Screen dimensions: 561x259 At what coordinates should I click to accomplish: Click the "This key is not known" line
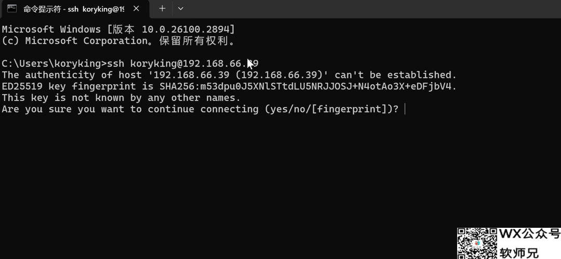click(x=121, y=98)
